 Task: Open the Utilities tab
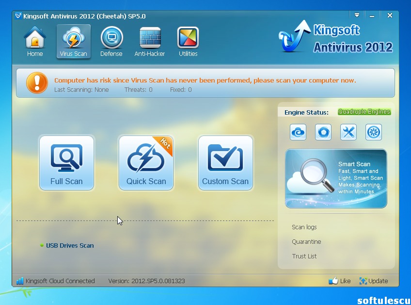click(188, 41)
